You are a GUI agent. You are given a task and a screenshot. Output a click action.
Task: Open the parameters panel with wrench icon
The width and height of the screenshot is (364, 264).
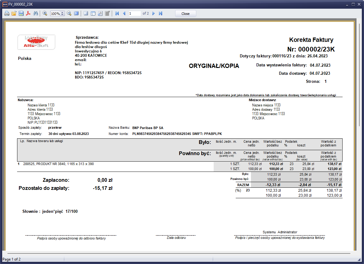(100, 14)
